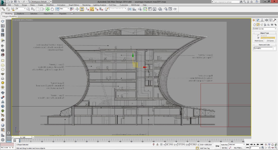Toggle the Selection Lock padlock icon
278x150 pixels.
pos(157,144)
